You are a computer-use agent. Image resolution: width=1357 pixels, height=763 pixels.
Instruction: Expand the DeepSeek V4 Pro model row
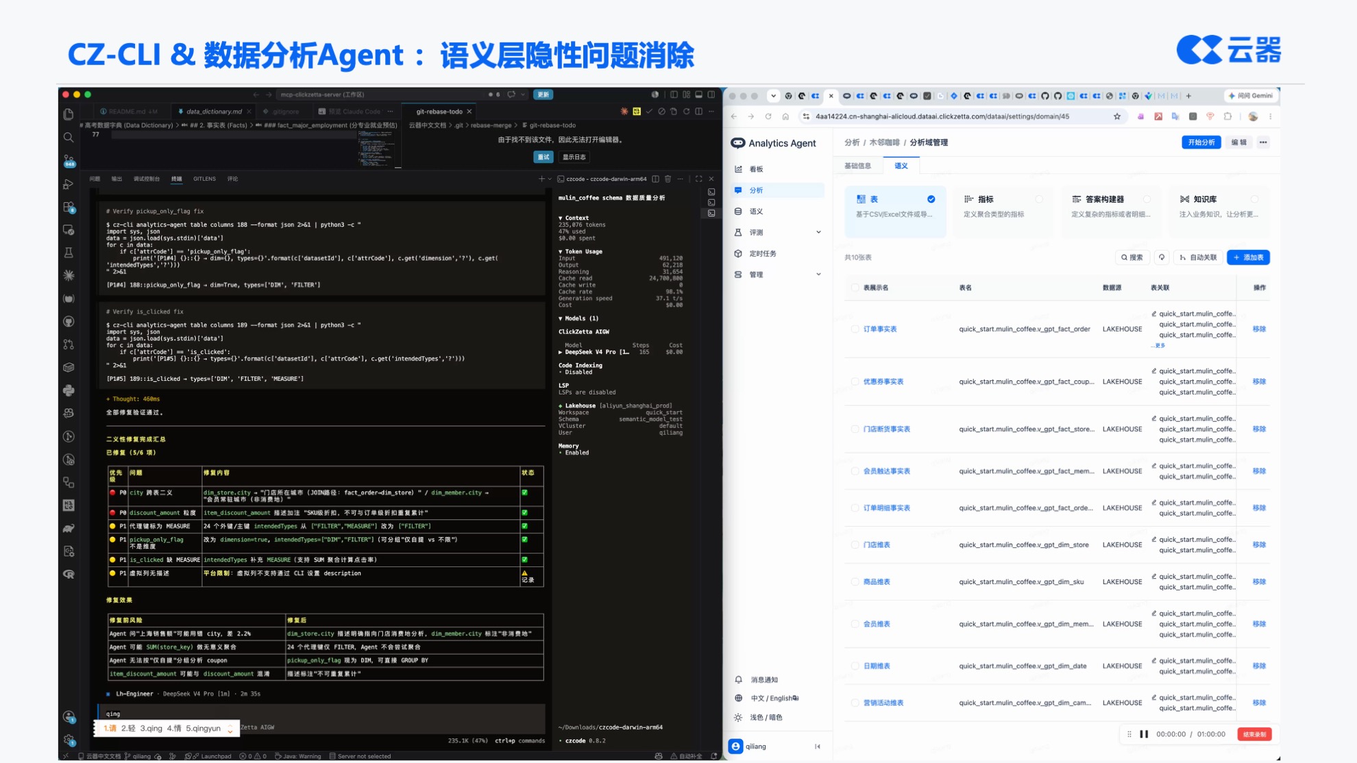561,352
